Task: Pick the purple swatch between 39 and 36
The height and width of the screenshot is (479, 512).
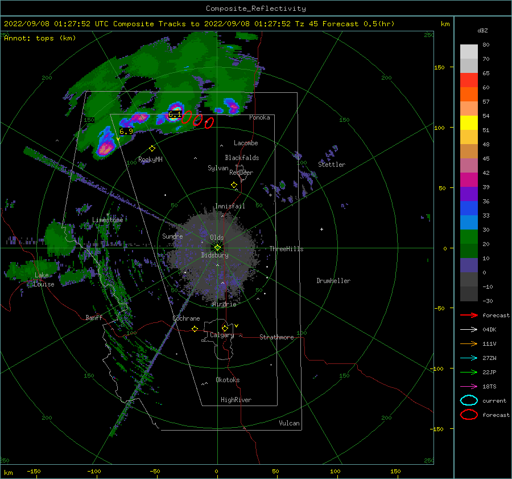Action: pyautogui.click(x=469, y=194)
